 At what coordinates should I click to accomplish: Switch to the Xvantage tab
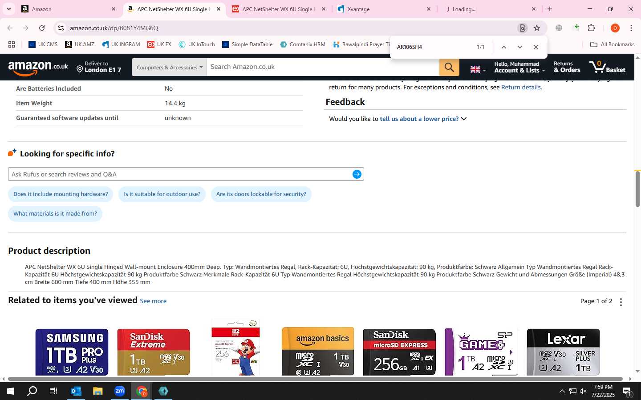tap(384, 9)
